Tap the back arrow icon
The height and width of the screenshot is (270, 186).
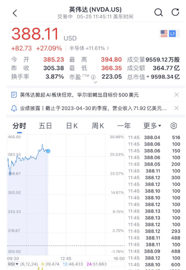point(15,13)
